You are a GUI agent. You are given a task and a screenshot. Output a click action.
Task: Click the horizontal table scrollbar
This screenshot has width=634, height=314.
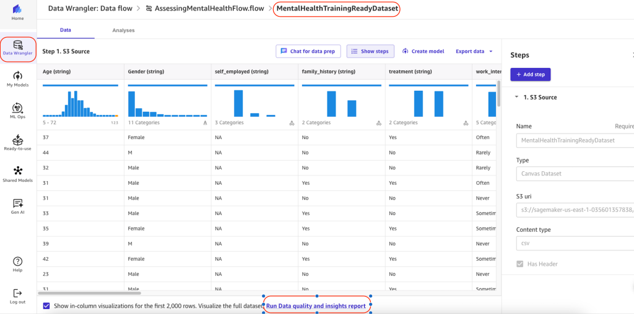point(89,292)
